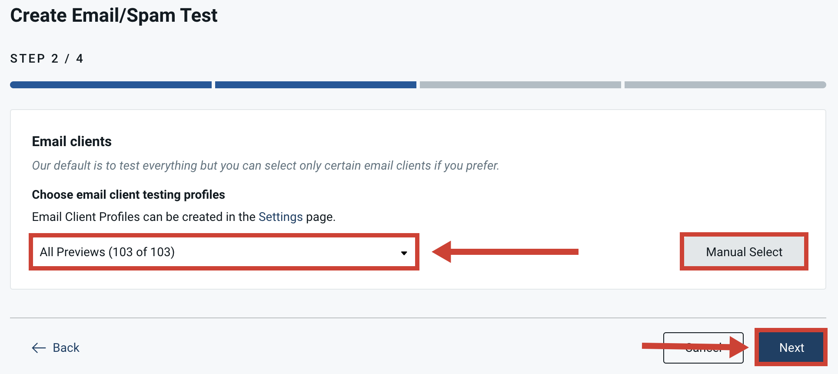Click the "Choose email client testing profiles" label

pyautogui.click(x=128, y=194)
